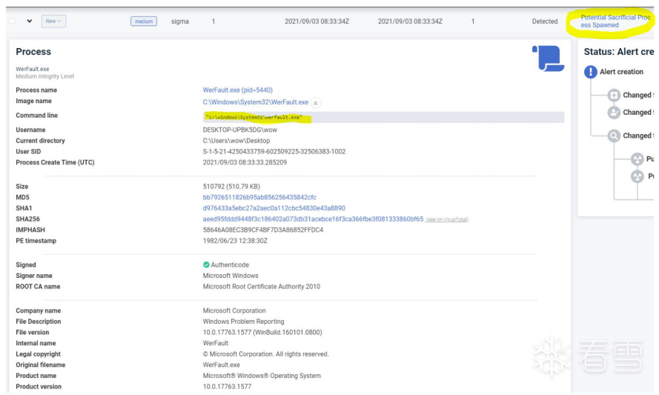The width and height of the screenshot is (659, 395).
Task: Click the Alert creation exclamation icon
Action: 591,72
